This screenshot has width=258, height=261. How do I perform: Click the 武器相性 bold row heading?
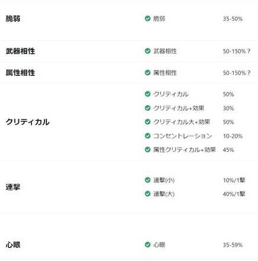click(20, 51)
